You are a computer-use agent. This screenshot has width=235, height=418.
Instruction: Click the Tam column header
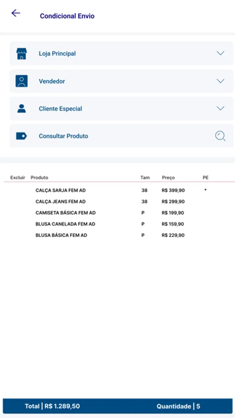coord(145,177)
